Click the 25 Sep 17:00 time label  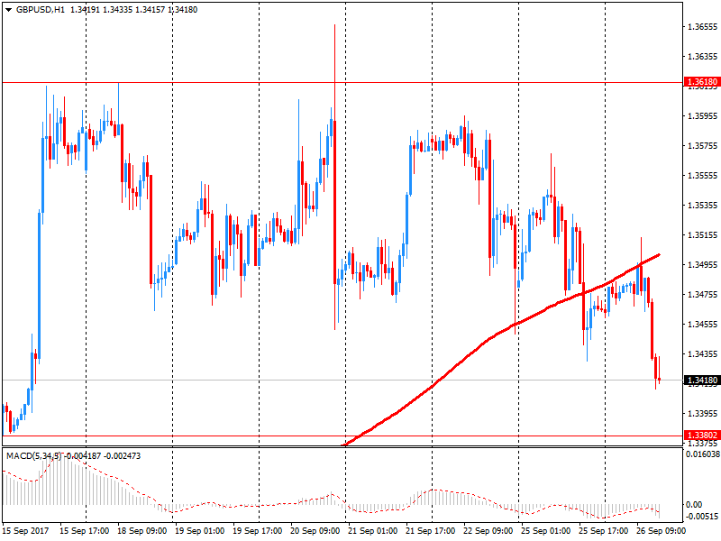(604, 531)
